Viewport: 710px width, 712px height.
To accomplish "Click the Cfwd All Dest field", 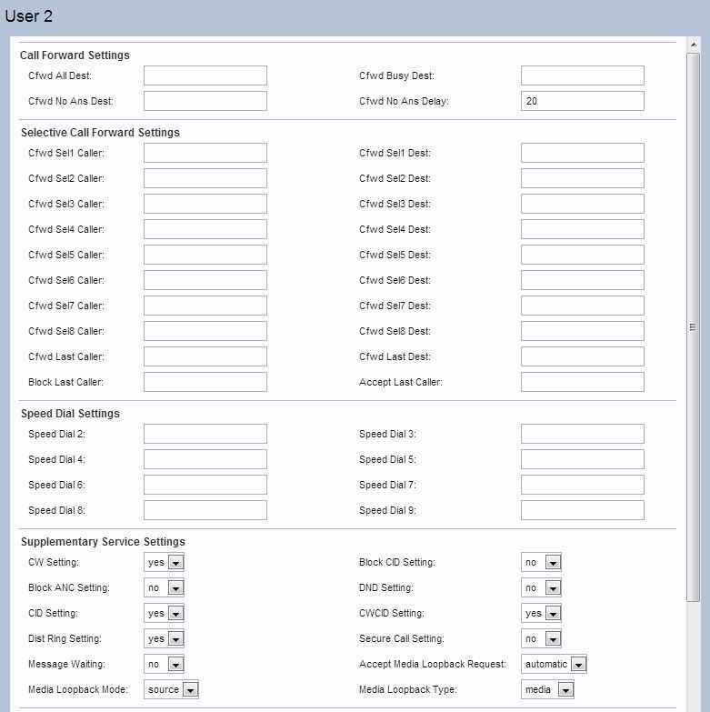I will (205, 75).
